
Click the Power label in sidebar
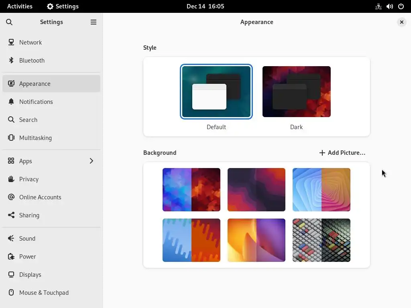(x=28, y=256)
